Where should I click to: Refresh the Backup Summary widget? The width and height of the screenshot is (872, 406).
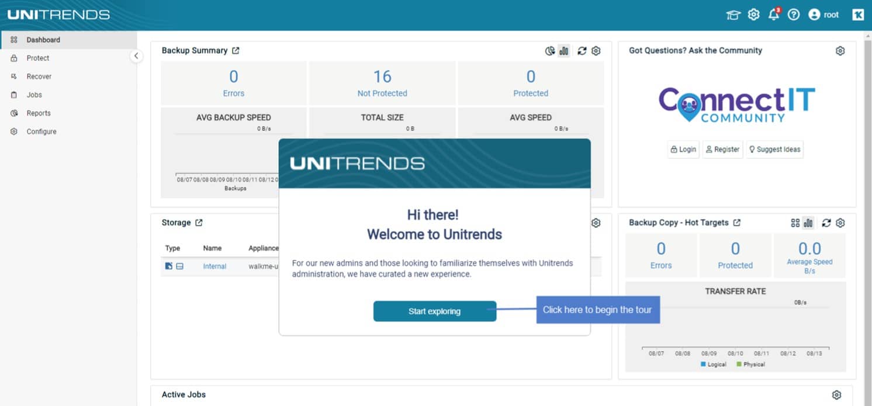tap(582, 51)
